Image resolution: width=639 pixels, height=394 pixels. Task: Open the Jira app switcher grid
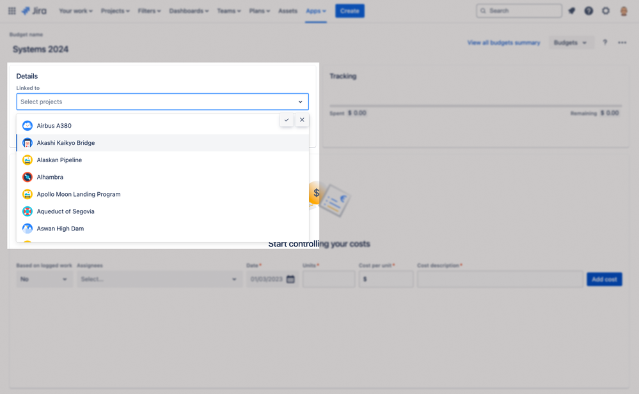(12, 10)
